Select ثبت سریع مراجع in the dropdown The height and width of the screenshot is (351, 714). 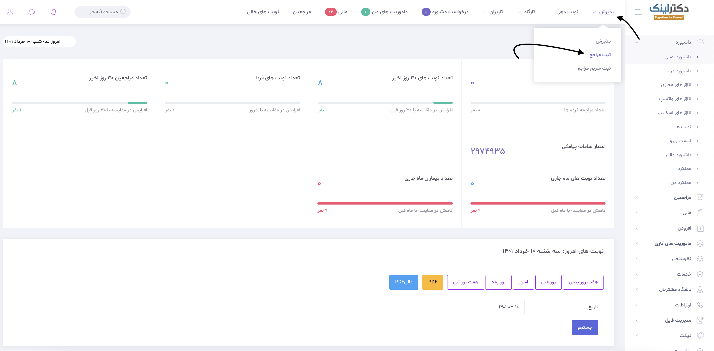pos(594,68)
